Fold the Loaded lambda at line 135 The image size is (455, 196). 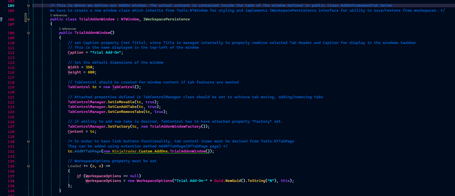pos(28,166)
